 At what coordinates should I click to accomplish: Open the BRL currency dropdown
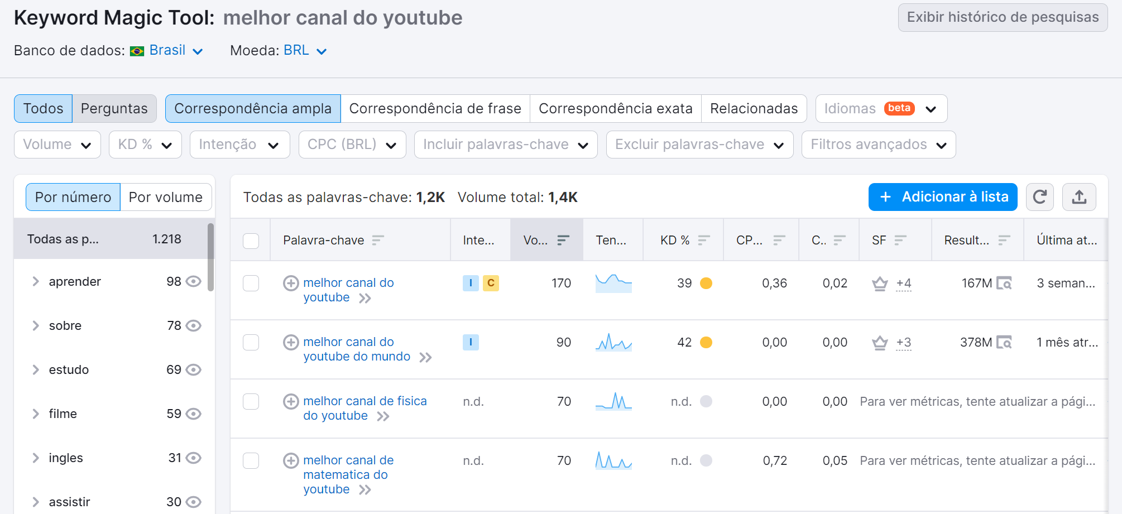305,50
